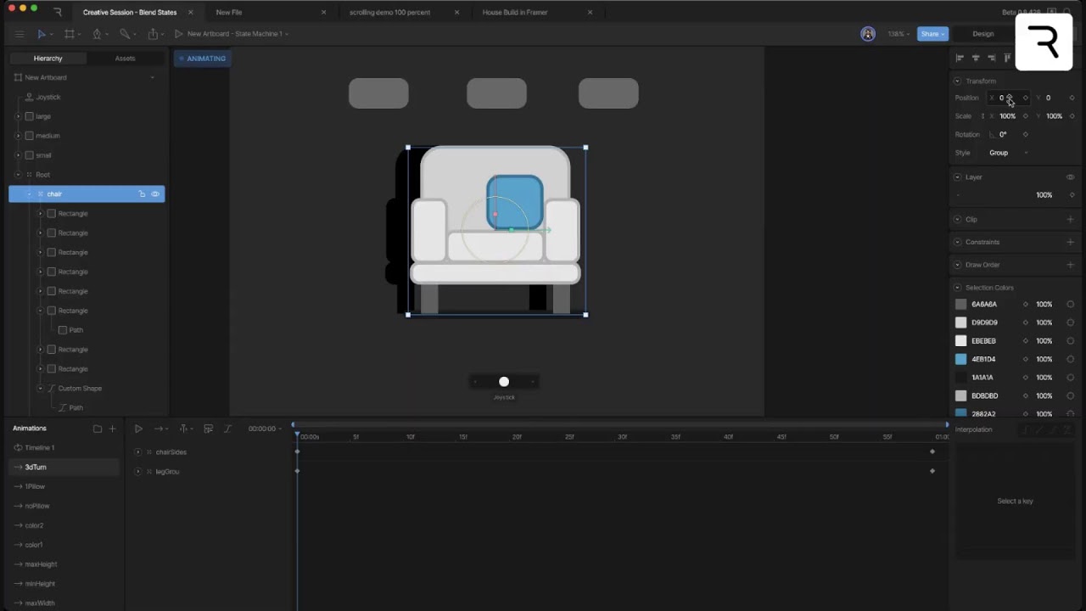This screenshot has width=1086, height=611.
Task: Open the timeline snapping options
Action: tap(184, 429)
